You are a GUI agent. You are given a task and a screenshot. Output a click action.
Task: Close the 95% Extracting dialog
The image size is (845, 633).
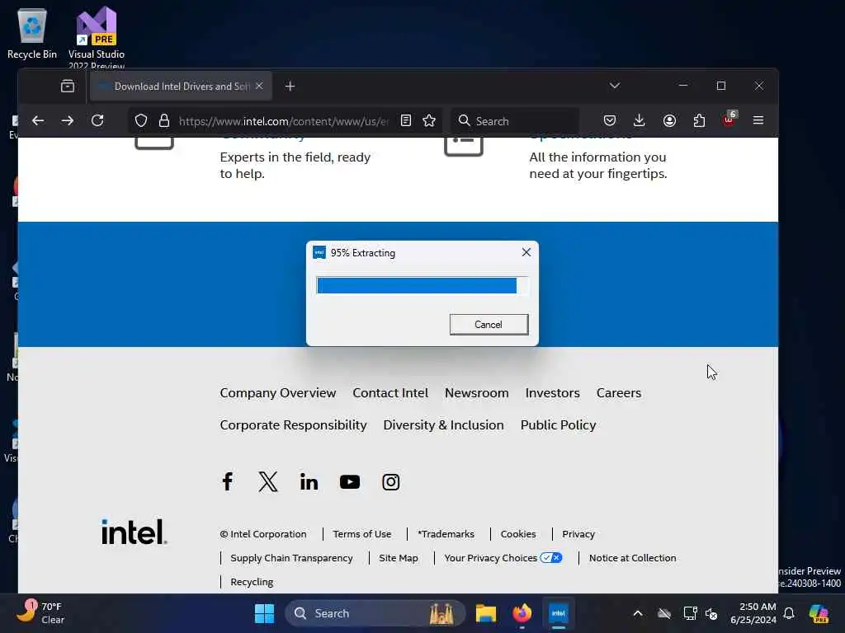(x=526, y=252)
